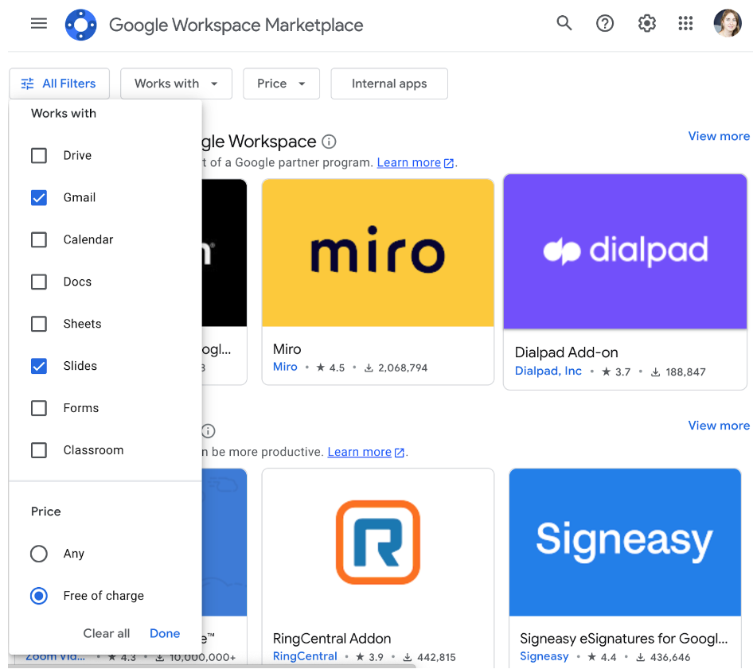The width and height of the screenshot is (753, 669).
Task: Click Clear all in filter panel
Action: pos(106,633)
